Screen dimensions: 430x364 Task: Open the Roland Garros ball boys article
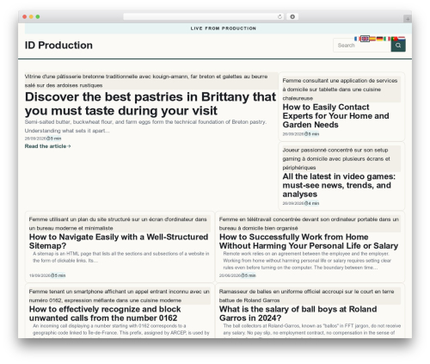click(x=298, y=313)
